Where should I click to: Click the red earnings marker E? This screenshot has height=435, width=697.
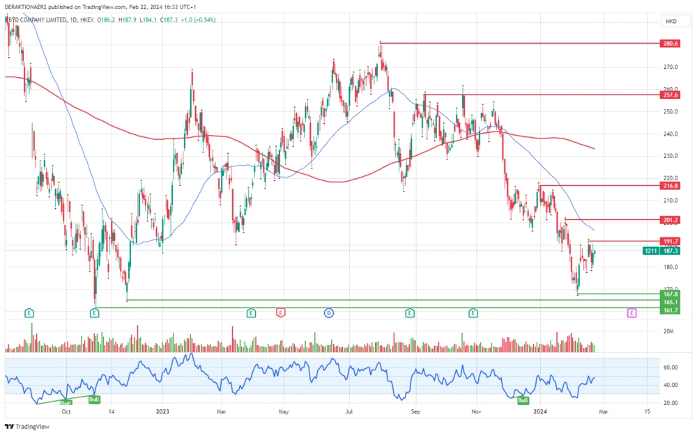click(281, 313)
